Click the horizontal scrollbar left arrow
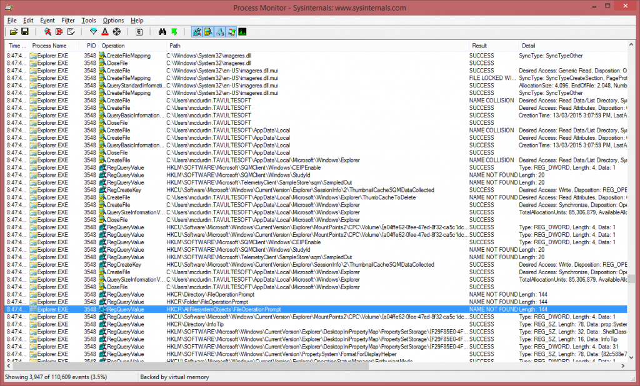The width and height of the screenshot is (640, 386). point(9,366)
